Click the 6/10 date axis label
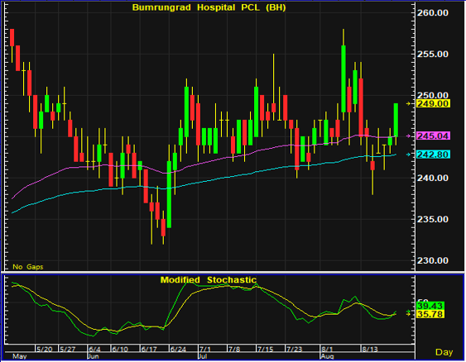 pos(120,349)
